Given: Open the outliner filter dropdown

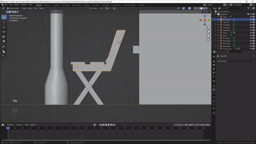Looking at the screenshot, I should click(249, 8).
